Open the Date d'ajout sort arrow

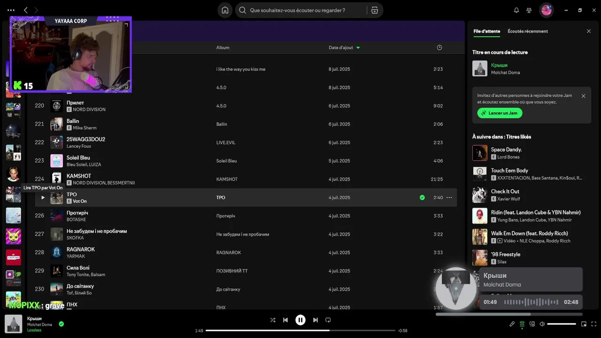(358, 47)
